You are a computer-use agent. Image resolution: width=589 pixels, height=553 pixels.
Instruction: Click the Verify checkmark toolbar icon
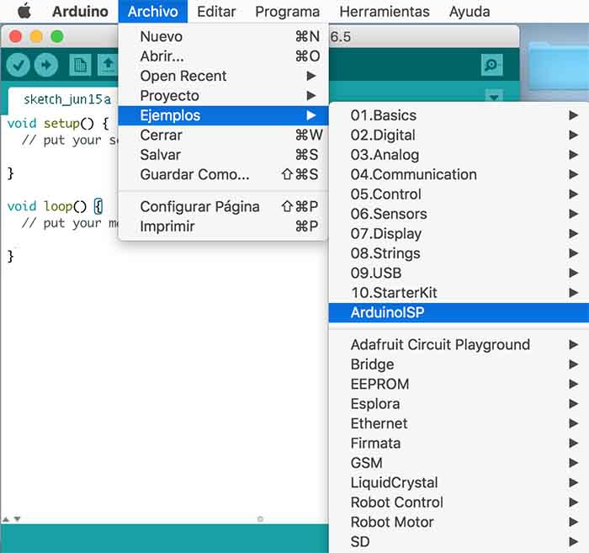click(x=18, y=65)
